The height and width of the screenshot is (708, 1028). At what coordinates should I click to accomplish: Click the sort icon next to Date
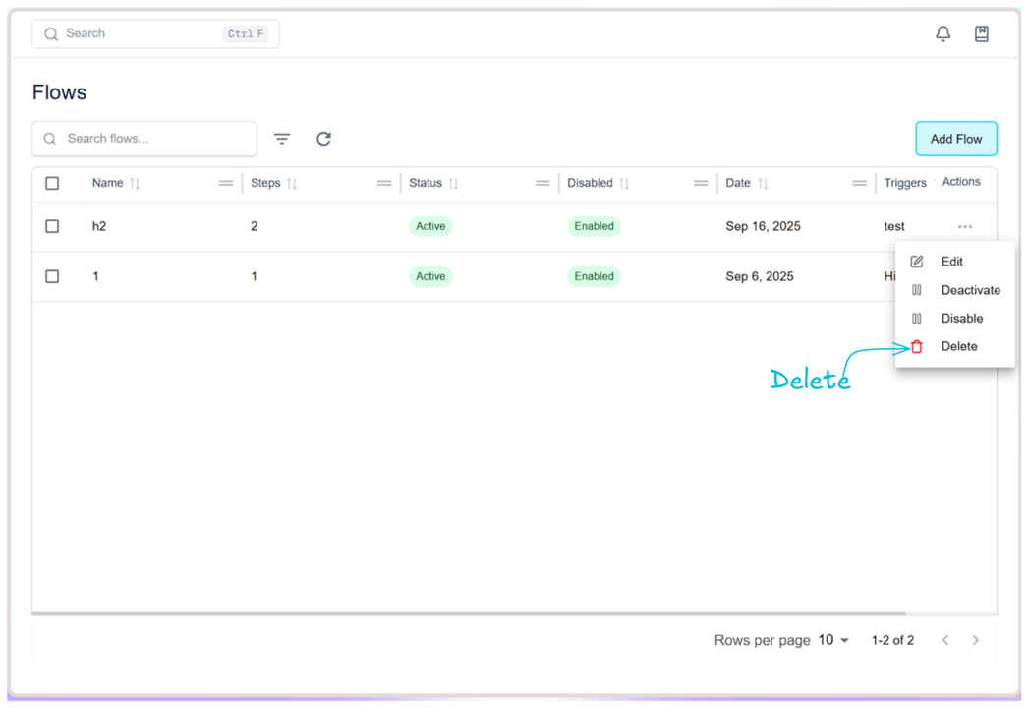click(763, 184)
